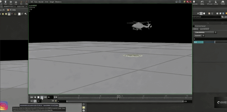Click the colored network icon below left tabs
Screen dimensions: 227x112
click(8, 10)
